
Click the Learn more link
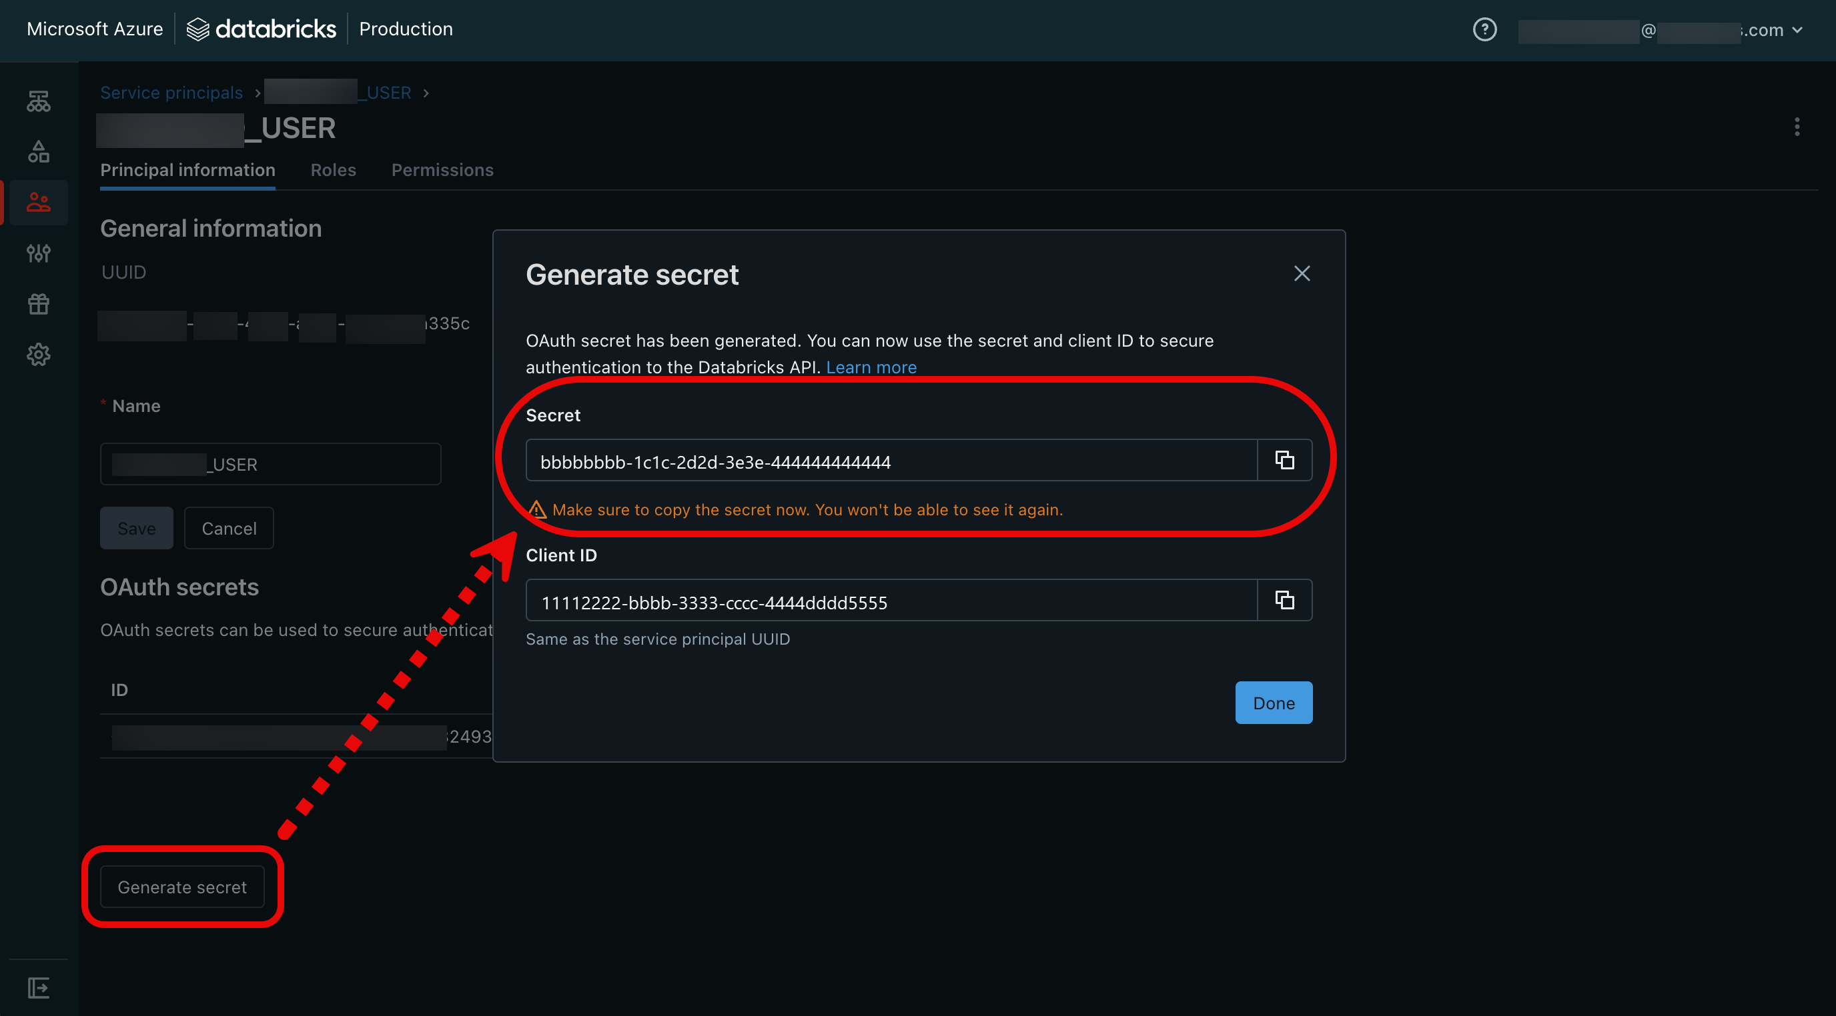point(871,367)
